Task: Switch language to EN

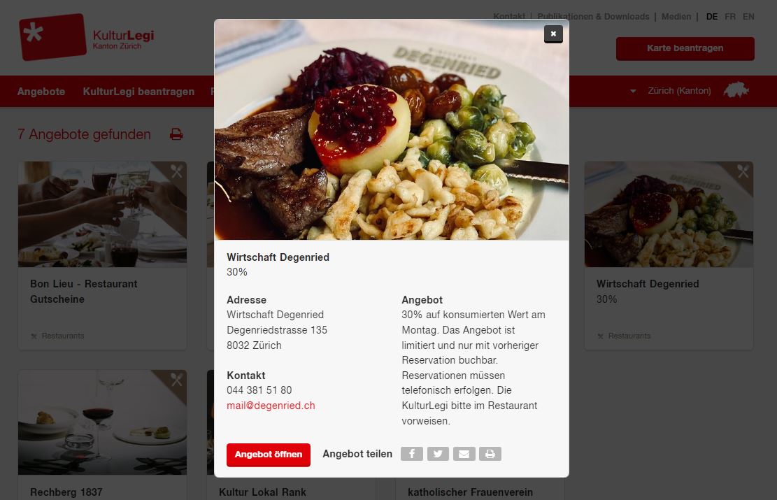Action: (x=748, y=16)
